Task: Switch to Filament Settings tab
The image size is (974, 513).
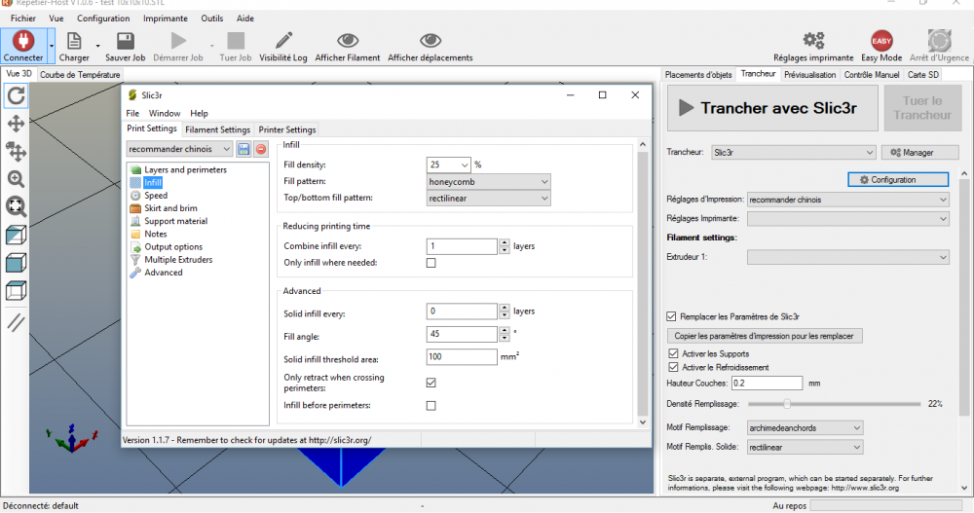Action: point(217,129)
